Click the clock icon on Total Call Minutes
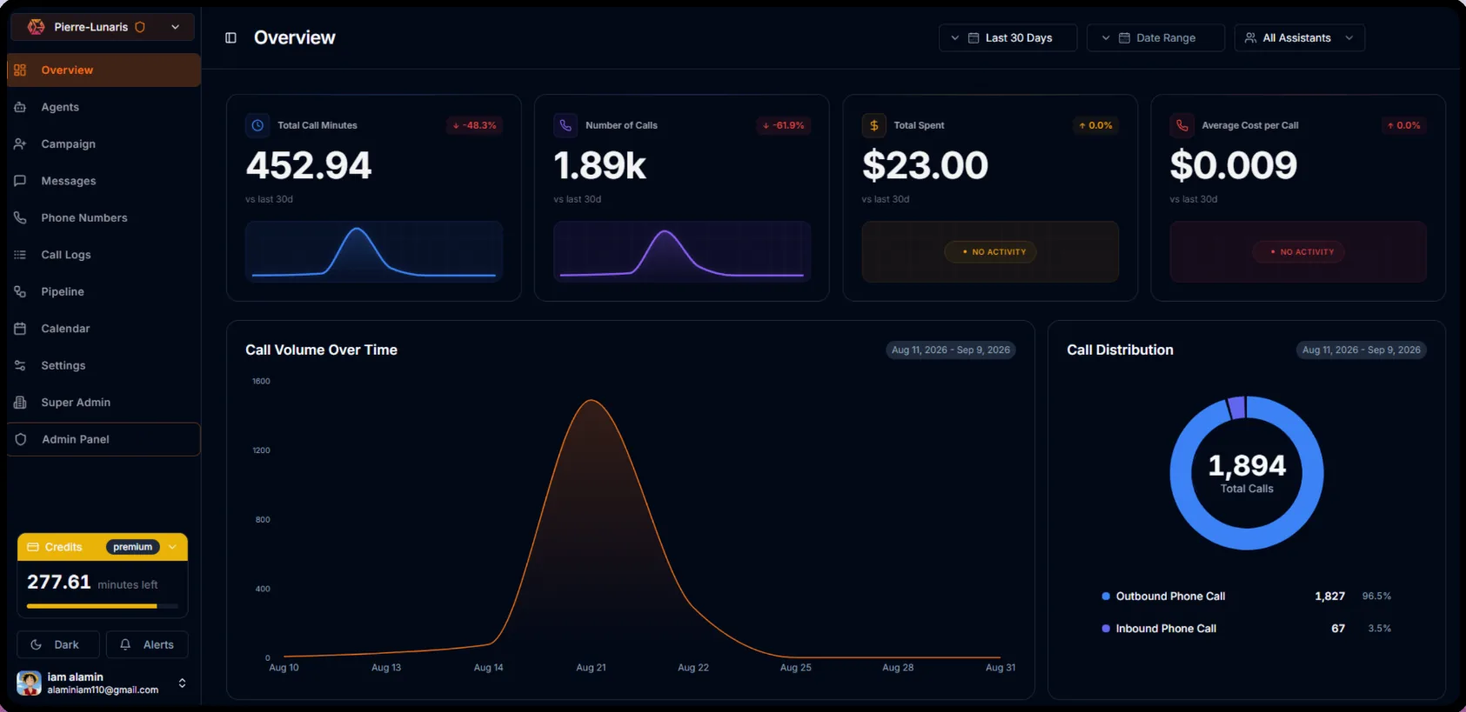Viewport: 1466px width, 712px height. (x=258, y=125)
